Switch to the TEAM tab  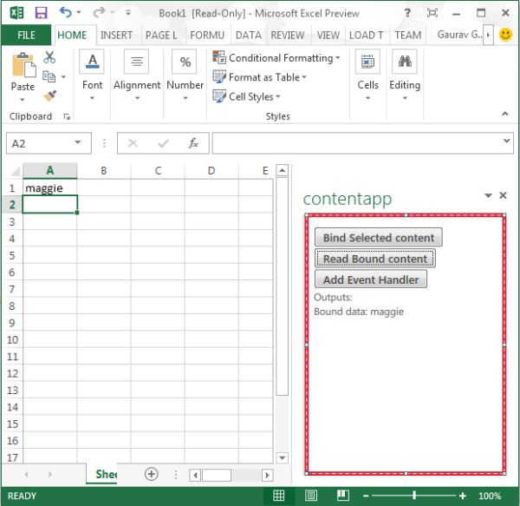point(408,35)
